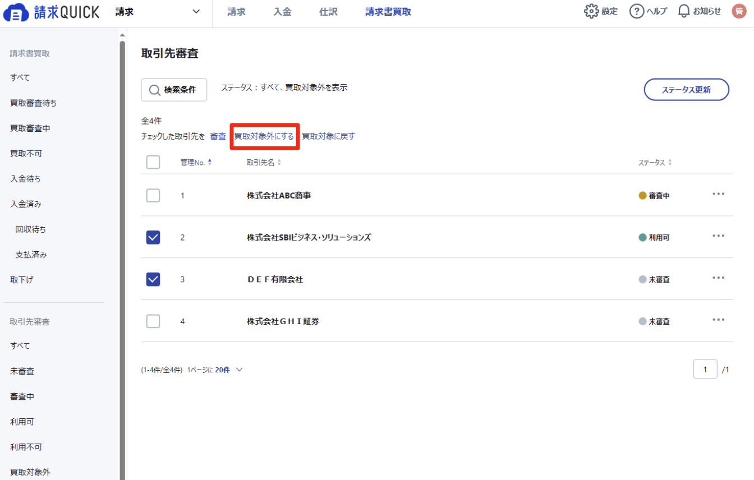Sort by 取引先名 column arrows
This screenshot has width=754, height=480.
point(279,163)
